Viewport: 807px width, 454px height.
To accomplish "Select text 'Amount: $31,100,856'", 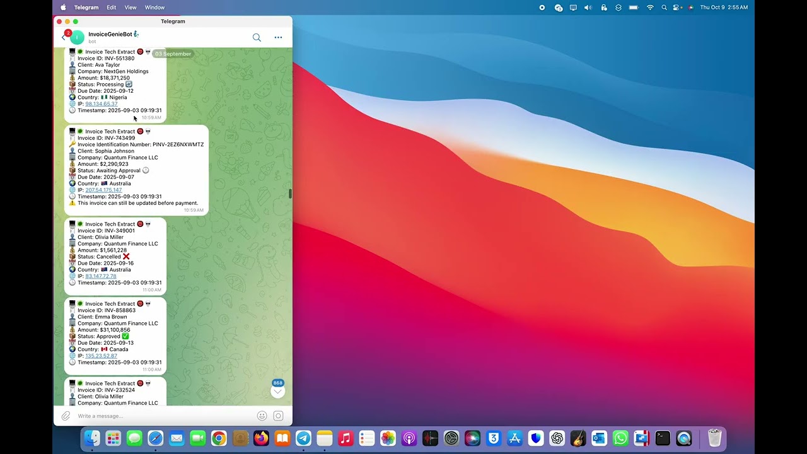I will [104, 330].
